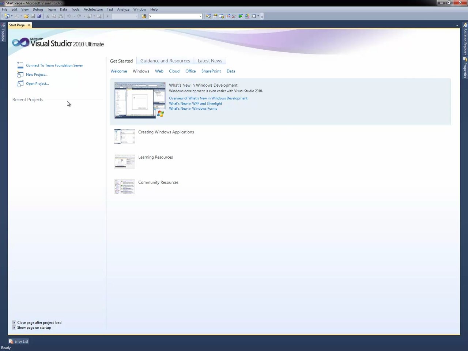
Task: Click the Navigate Backward toolbar icon
Action: click(x=90, y=16)
